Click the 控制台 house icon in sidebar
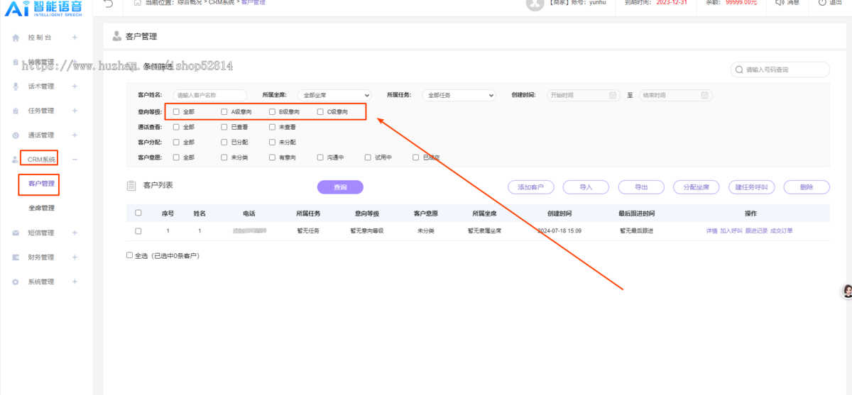Viewport: 852px width, 395px height. point(16,38)
